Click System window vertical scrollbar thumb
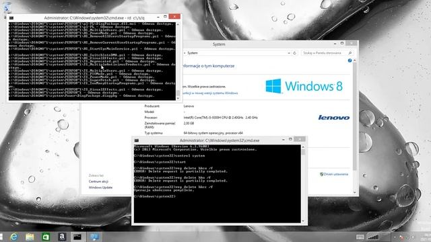 (355, 116)
